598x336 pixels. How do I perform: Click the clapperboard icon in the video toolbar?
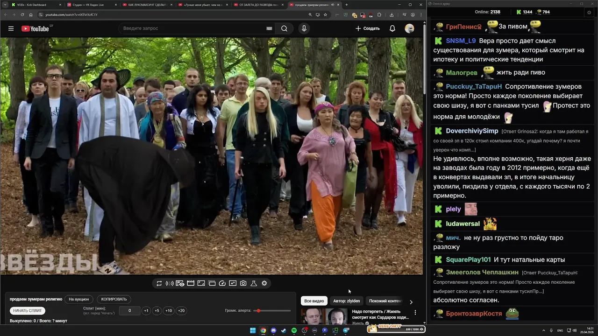tap(191, 283)
